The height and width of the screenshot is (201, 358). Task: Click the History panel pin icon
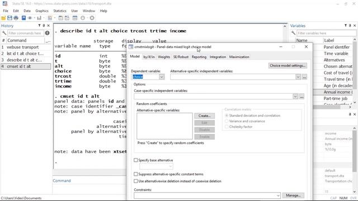[44, 26]
